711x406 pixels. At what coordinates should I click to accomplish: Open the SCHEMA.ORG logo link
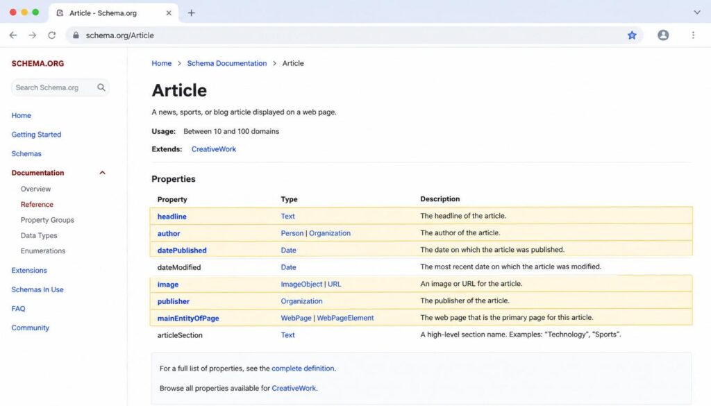coord(37,63)
